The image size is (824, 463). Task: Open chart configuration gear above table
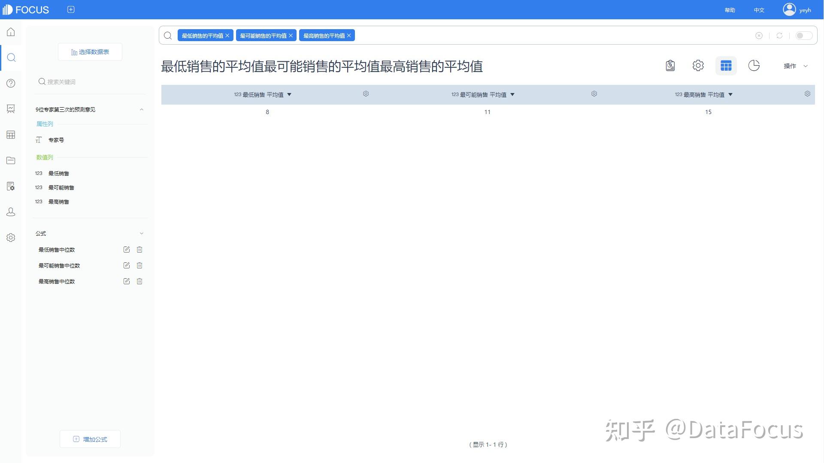[698, 66]
